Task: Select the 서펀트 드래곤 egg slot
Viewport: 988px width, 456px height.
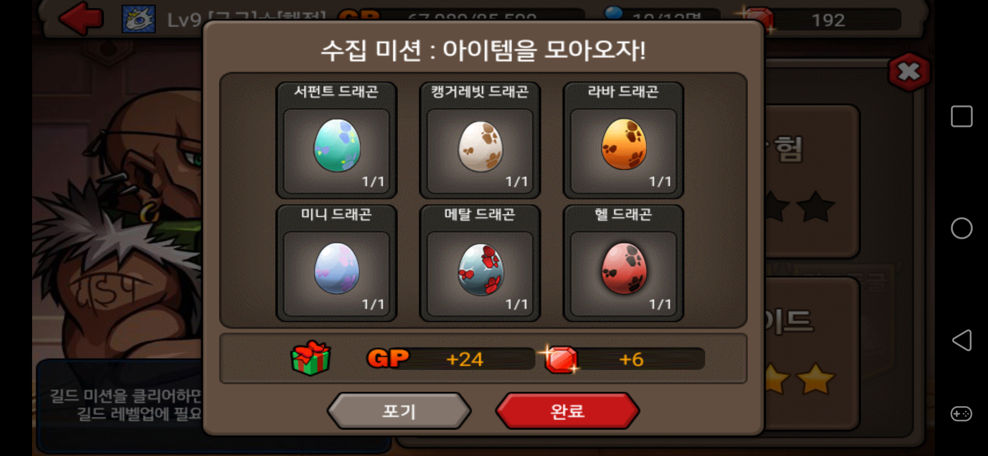Action: [x=337, y=140]
